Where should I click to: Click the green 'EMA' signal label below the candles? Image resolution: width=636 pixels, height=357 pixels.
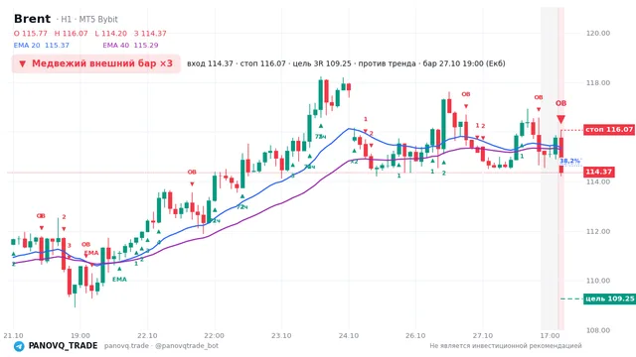coord(119,280)
